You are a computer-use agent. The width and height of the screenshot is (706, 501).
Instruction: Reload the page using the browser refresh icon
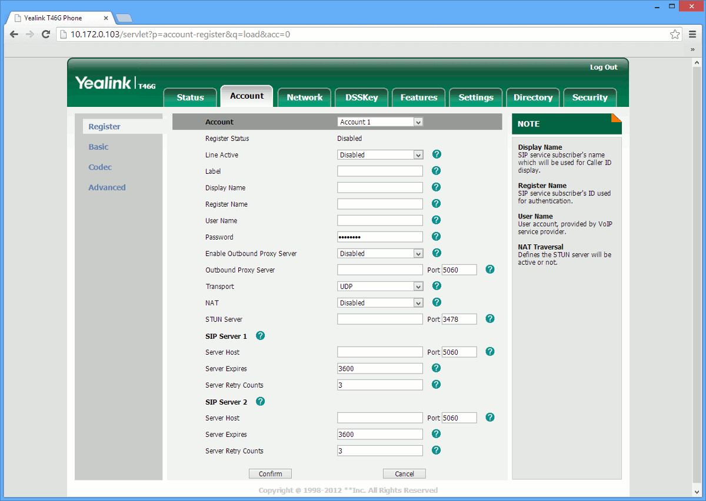[x=46, y=34]
